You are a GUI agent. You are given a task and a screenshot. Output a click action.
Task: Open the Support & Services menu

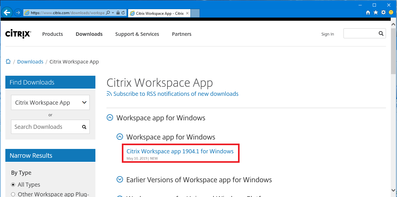tap(137, 34)
